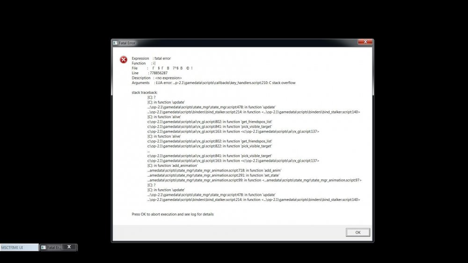
Task: Click the small icon on minimized Fatal Er... bar
Action: (43, 248)
